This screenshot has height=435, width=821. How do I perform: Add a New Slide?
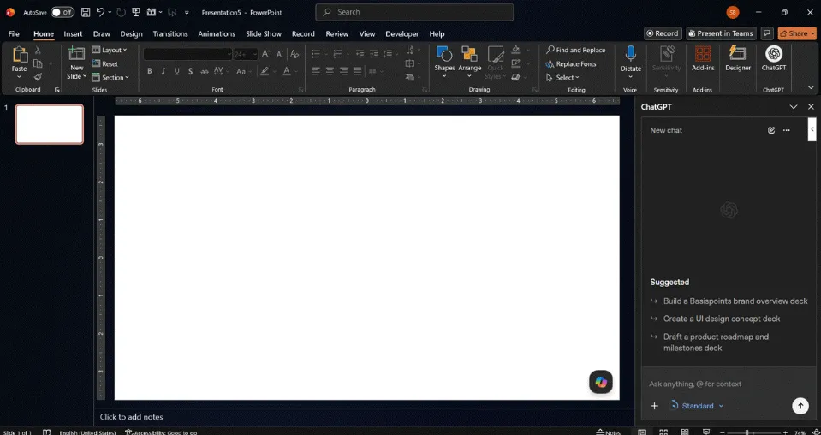(76, 62)
